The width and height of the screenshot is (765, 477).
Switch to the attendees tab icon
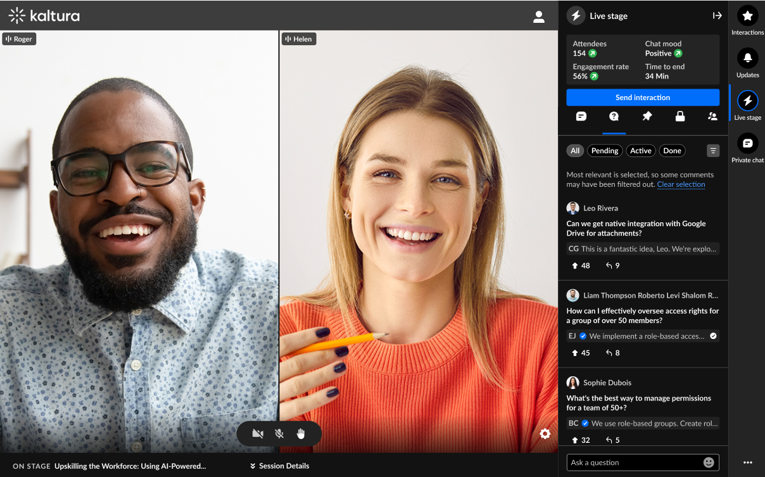point(712,117)
